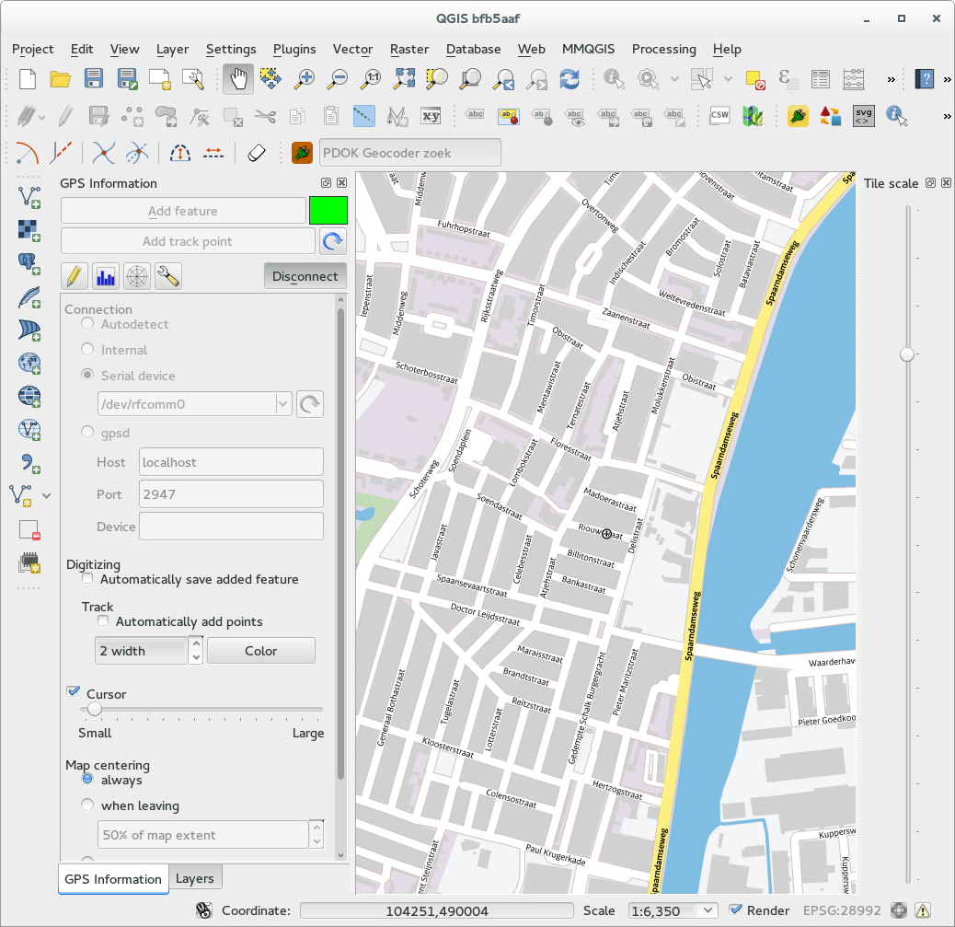
Task: Click the Tile scale slider handle
Action: point(907,354)
